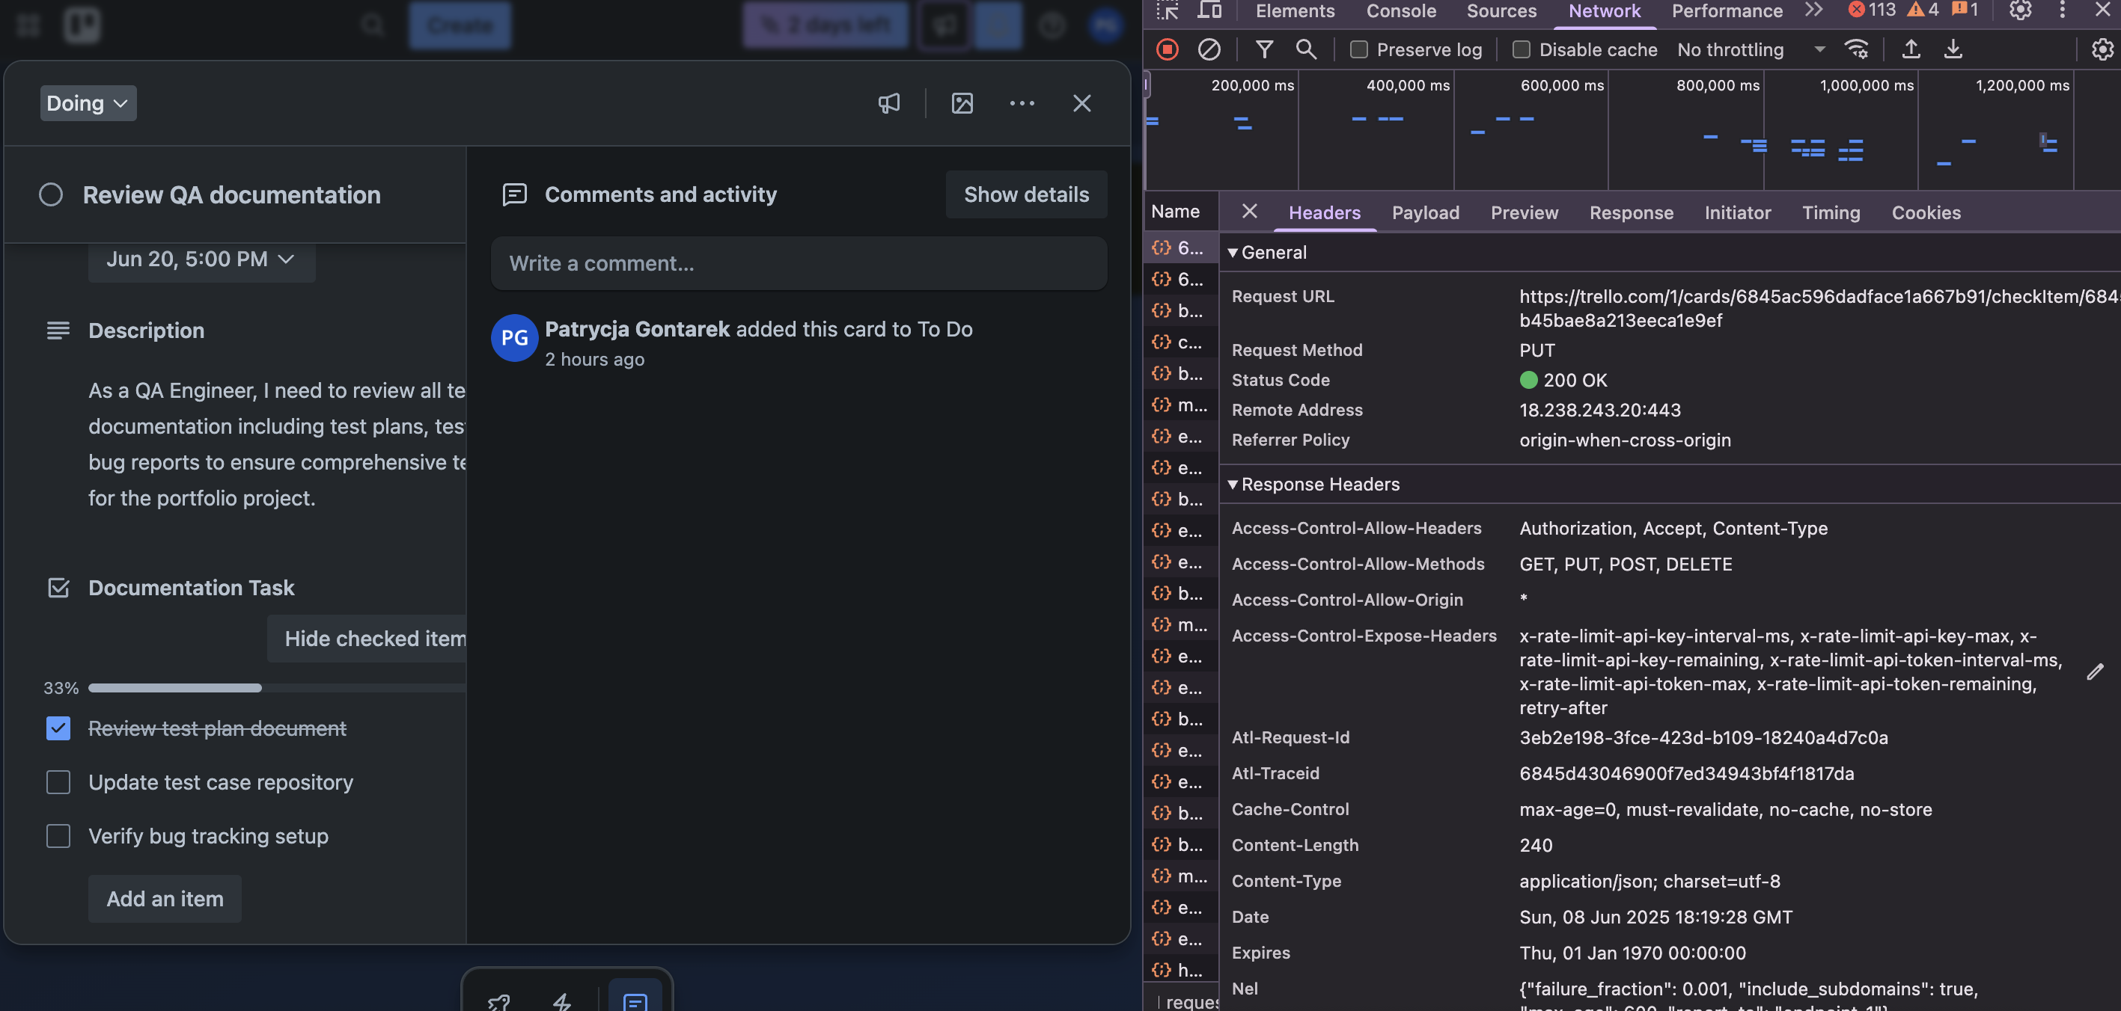Show more DevTools tabs chevron
This screenshot has height=1011, width=2121.
1814,10
